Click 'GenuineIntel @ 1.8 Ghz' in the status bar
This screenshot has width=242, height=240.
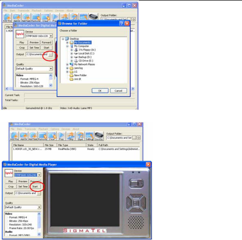point(39,108)
